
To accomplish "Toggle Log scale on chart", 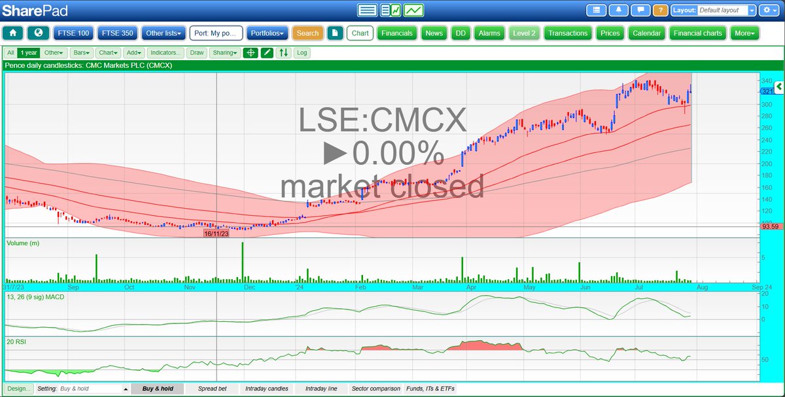I will point(302,52).
